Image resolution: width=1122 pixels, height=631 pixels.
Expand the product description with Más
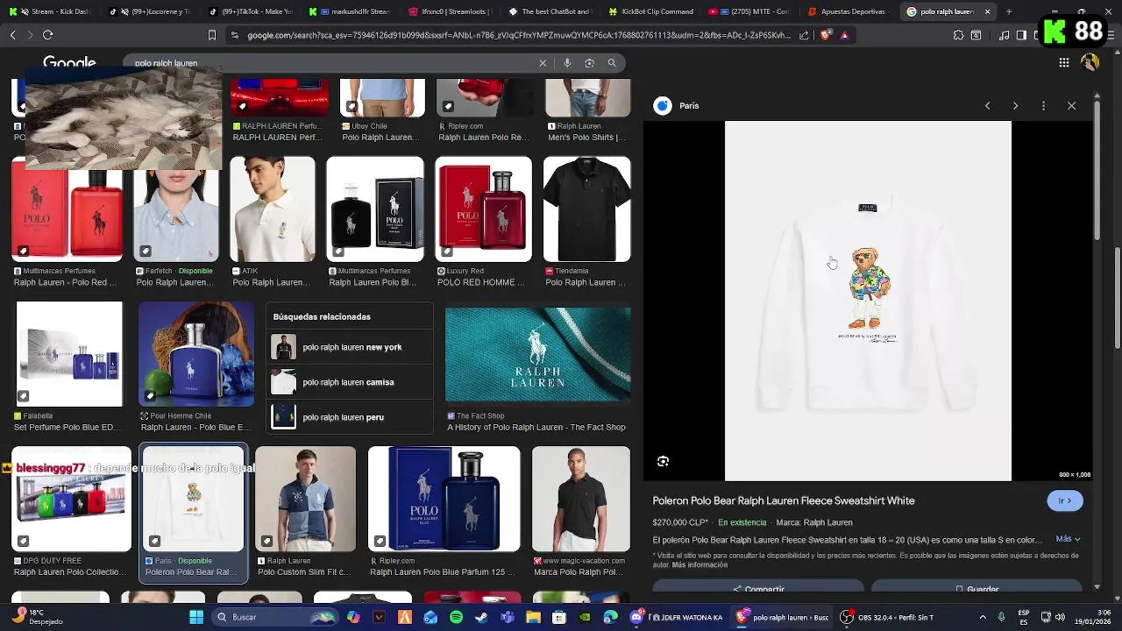pyautogui.click(x=1068, y=539)
